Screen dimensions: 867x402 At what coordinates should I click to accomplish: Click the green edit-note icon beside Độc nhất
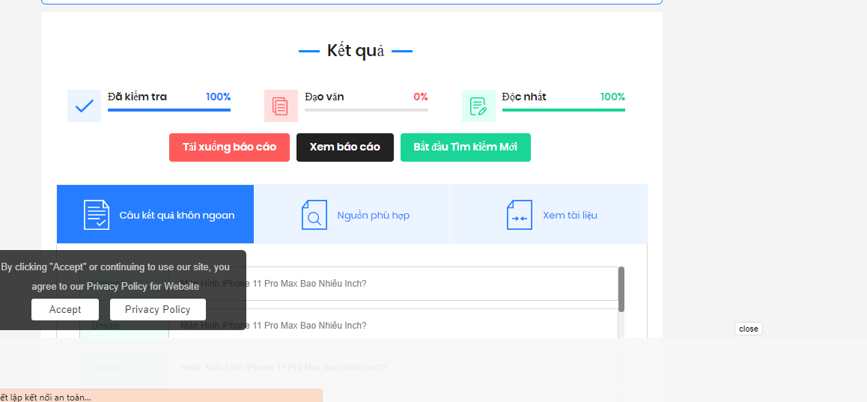tap(478, 106)
